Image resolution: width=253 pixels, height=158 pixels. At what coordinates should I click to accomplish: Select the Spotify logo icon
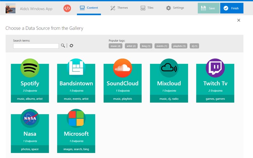point(30,68)
